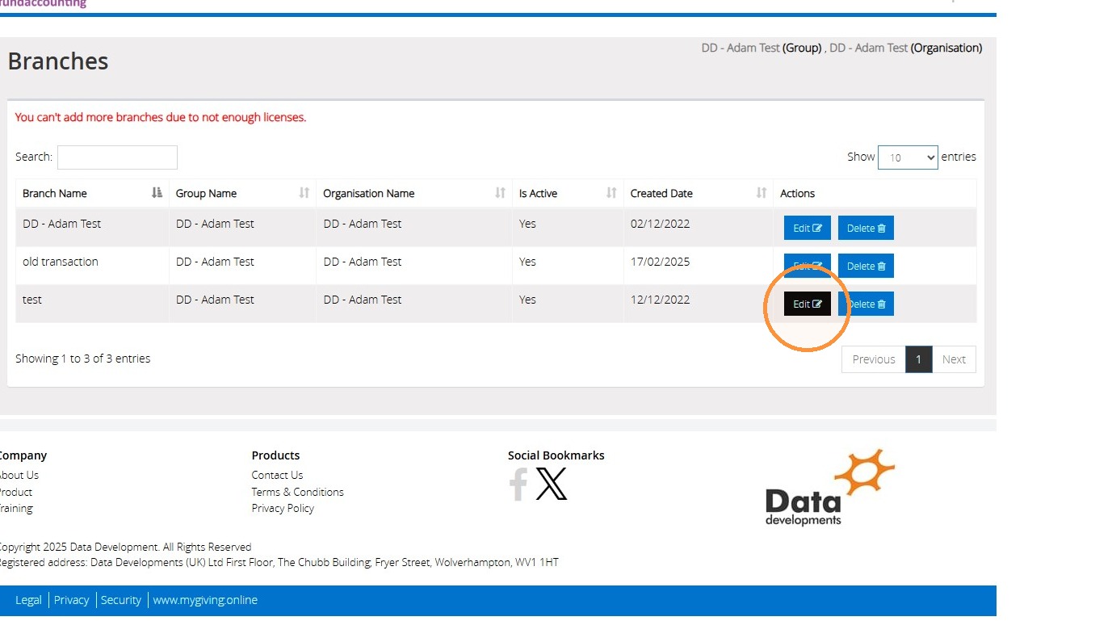The width and height of the screenshot is (1112, 621).
Task: Sort the table by Branch Name icon
Action: [157, 193]
